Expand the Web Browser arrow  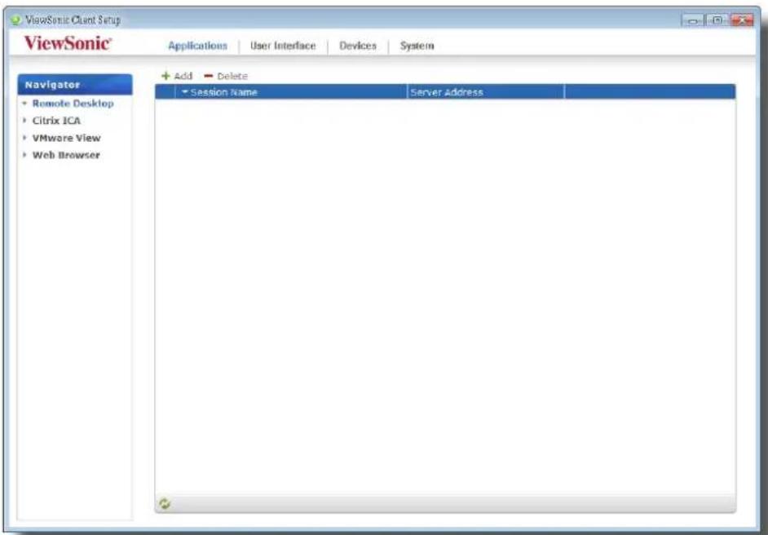24,155
